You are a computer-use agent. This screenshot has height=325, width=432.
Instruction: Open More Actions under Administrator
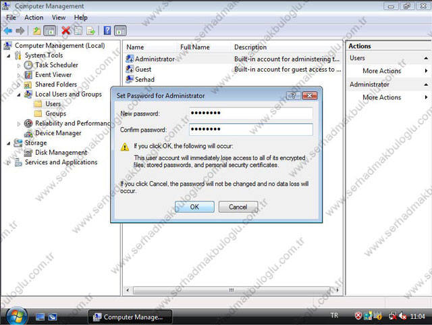(x=381, y=97)
